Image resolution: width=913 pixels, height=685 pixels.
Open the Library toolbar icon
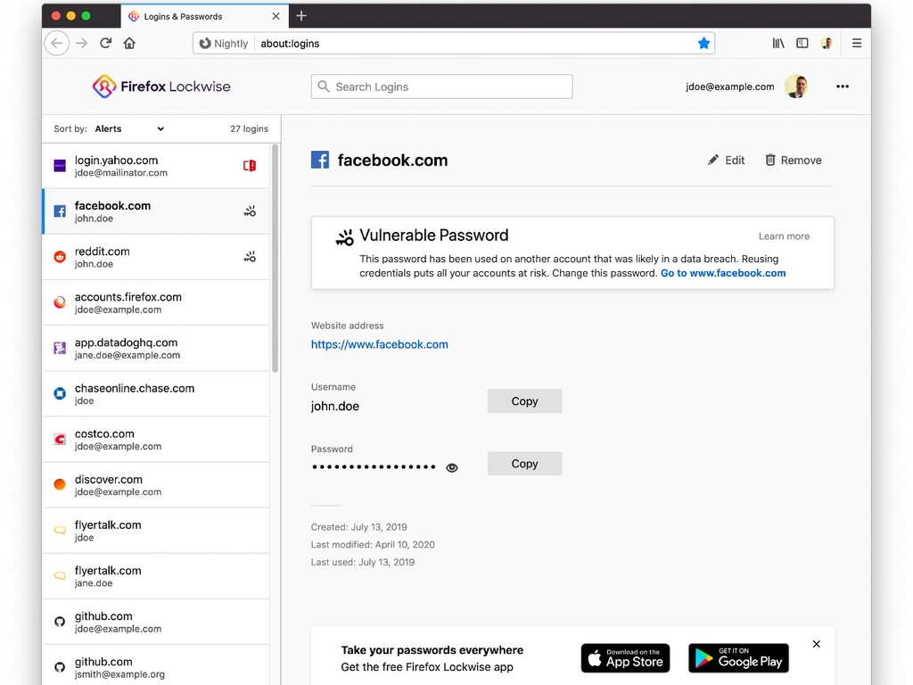(x=777, y=43)
